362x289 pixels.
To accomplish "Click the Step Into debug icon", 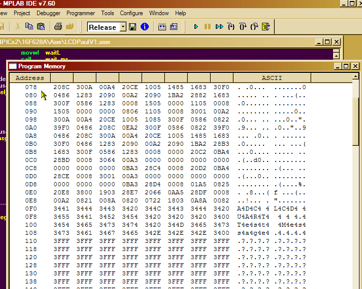I will click(x=231, y=27).
